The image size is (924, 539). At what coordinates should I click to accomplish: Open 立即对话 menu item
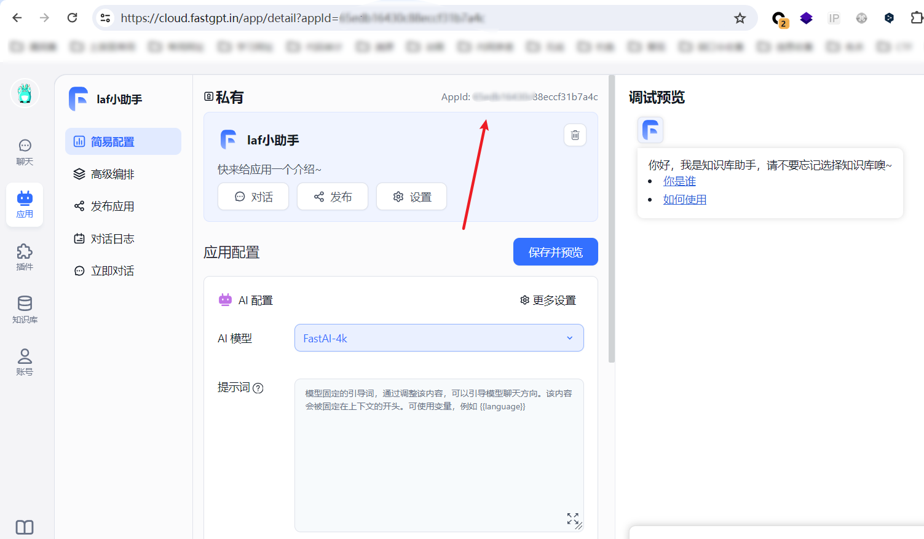tap(123, 270)
